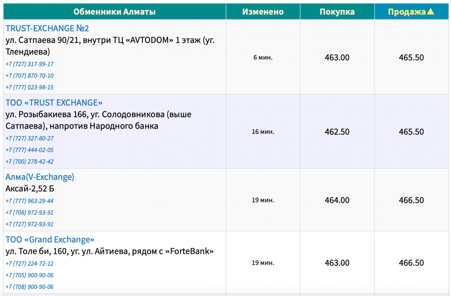
Task: Select sell rate 465.50 for ТОО «TRUST EXCHANGE»
Action: 412,132
